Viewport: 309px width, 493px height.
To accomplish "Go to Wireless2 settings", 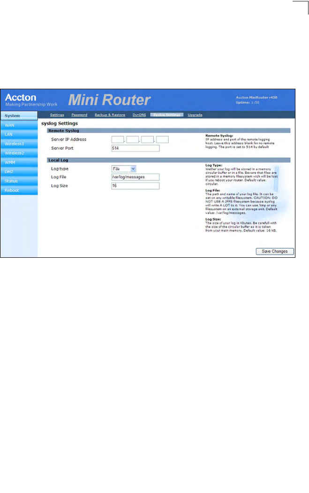I will (19, 153).
